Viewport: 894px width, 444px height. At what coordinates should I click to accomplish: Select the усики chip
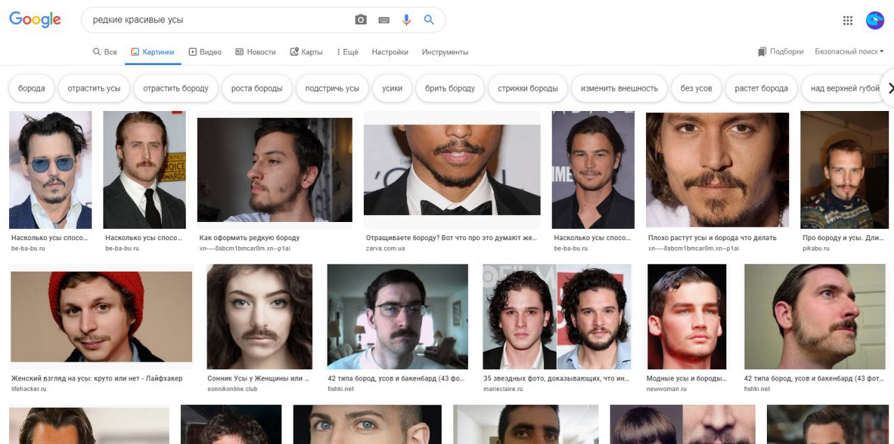click(x=393, y=89)
